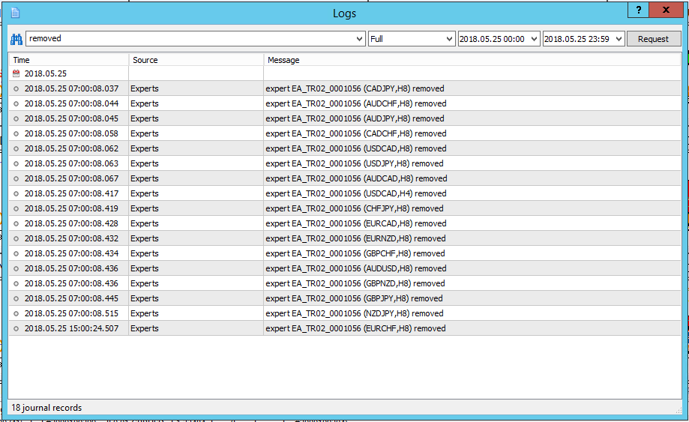Select the GBPCHF,H8 removed log entry
689x422 pixels.
pos(345,253)
